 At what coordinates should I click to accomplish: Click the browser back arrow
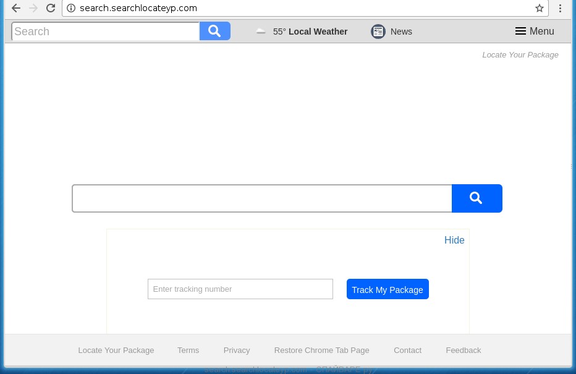click(x=16, y=8)
